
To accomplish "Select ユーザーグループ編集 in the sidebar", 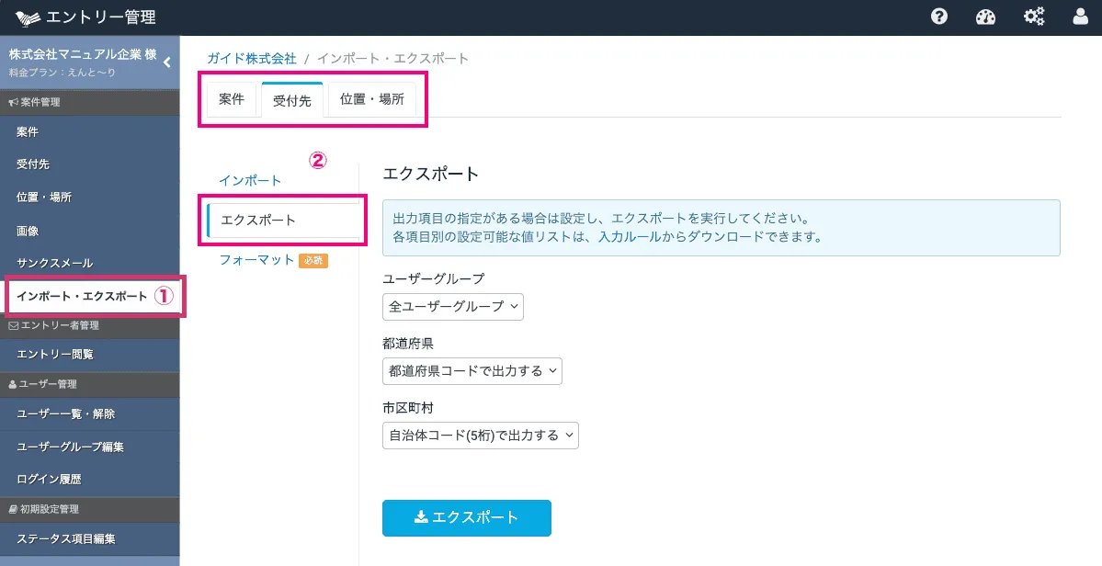I will (70, 447).
